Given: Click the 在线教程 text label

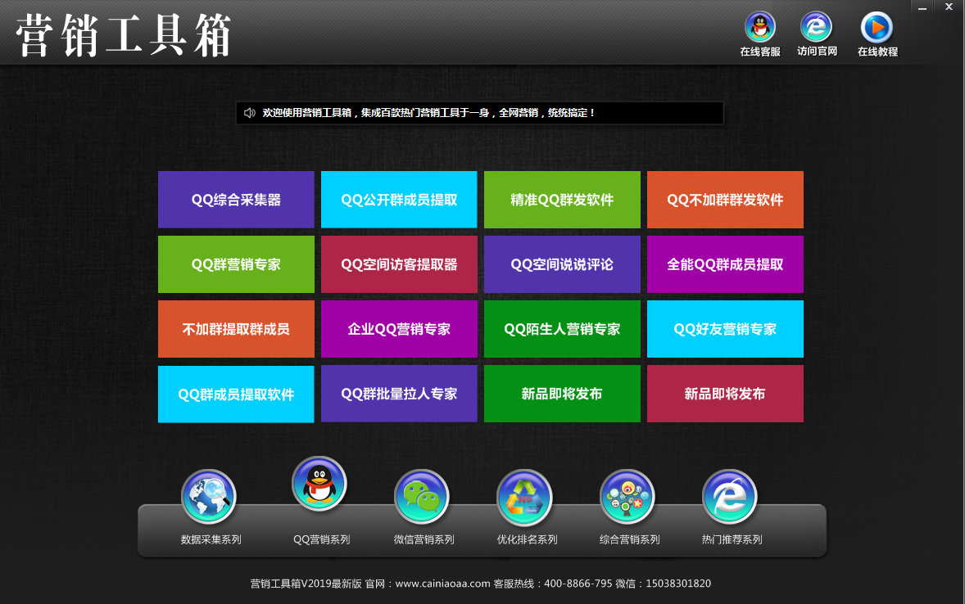Looking at the screenshot, I should click(x=877, y=52).
